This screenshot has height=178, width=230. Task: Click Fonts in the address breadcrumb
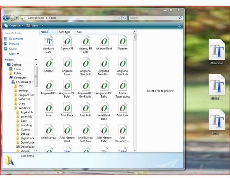pyautogui.click(x=53, y=18)
